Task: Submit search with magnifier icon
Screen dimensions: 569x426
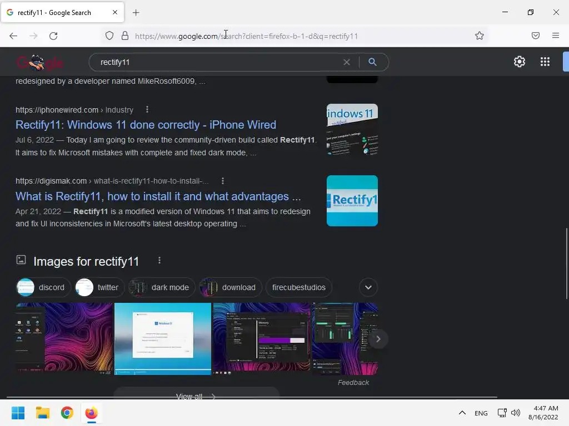Action: tap(372, 62)
